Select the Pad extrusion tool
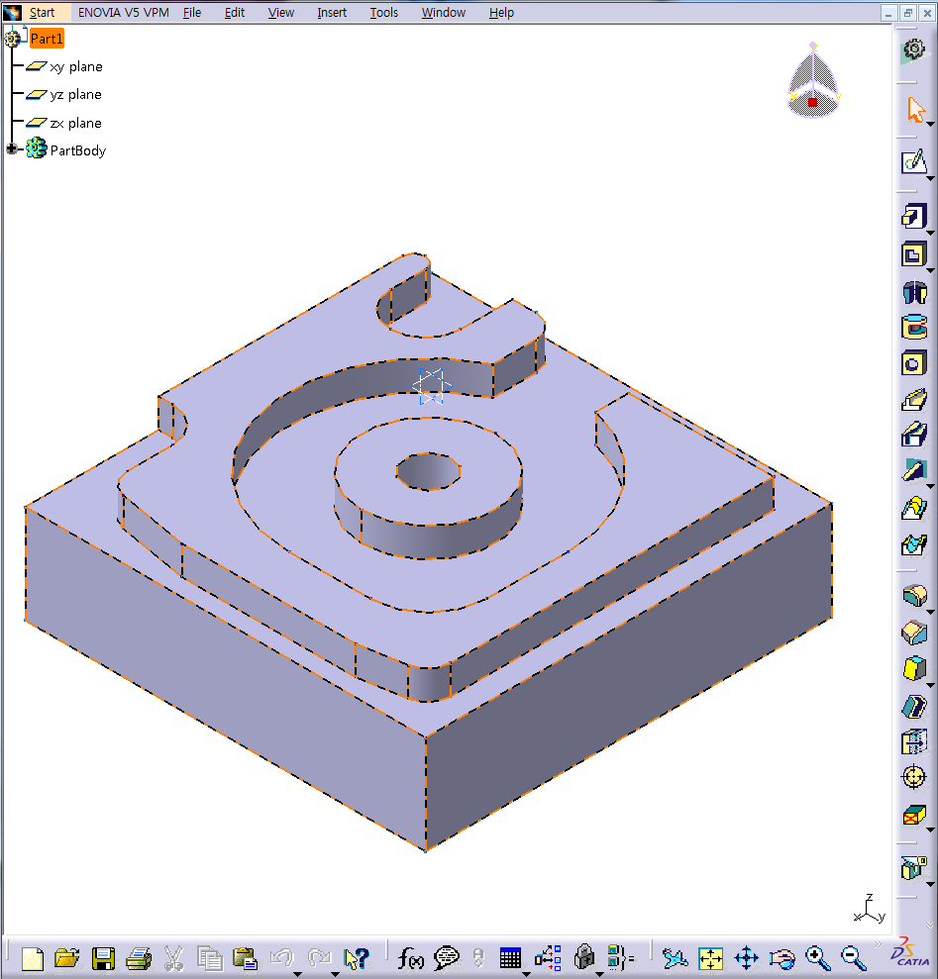Image resolution: width=938 pixels, height=979 pixels. 912,216
